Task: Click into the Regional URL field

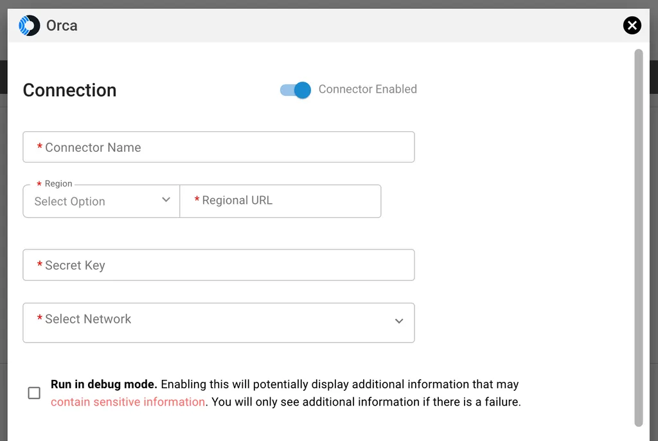Action: 280,201
